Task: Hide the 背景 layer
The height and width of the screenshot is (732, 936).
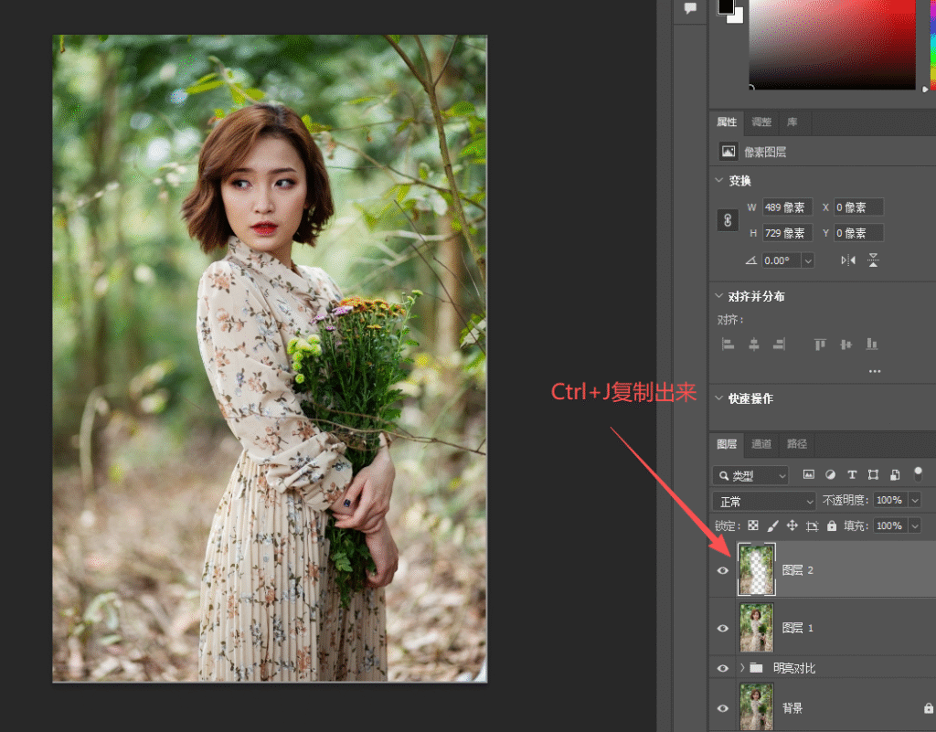Action: pyautogui.click(x=723, y=708)
